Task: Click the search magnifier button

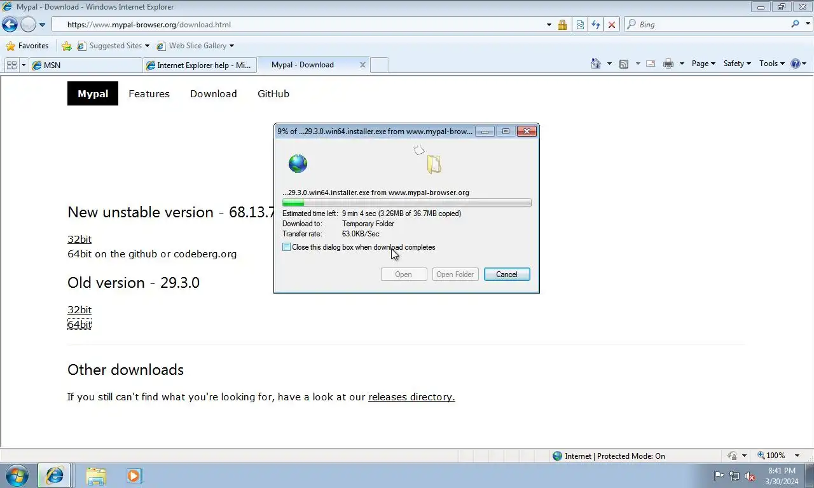Action: (795, 24)
